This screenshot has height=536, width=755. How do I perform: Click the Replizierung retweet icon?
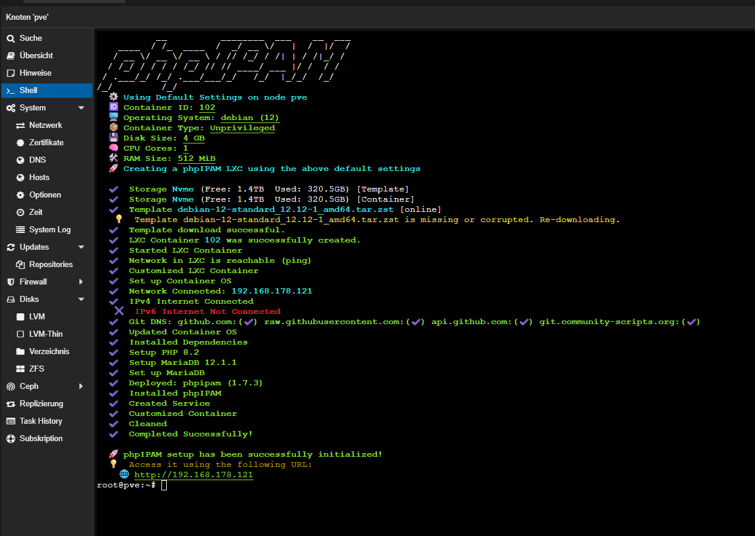tap(10, 404)
